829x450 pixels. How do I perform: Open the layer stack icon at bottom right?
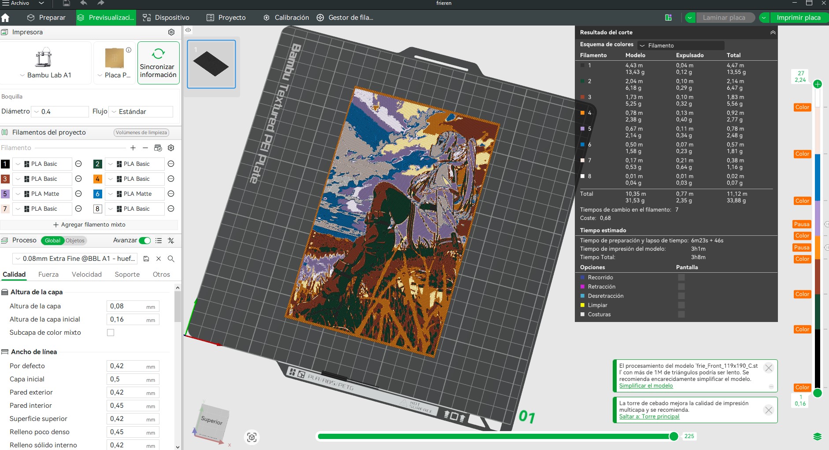[818, 436]
